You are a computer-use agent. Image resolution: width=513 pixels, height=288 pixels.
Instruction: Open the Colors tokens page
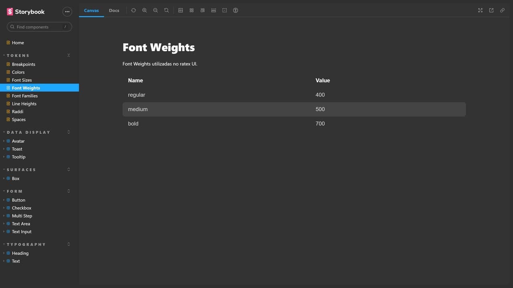click(x=18, y=72)
